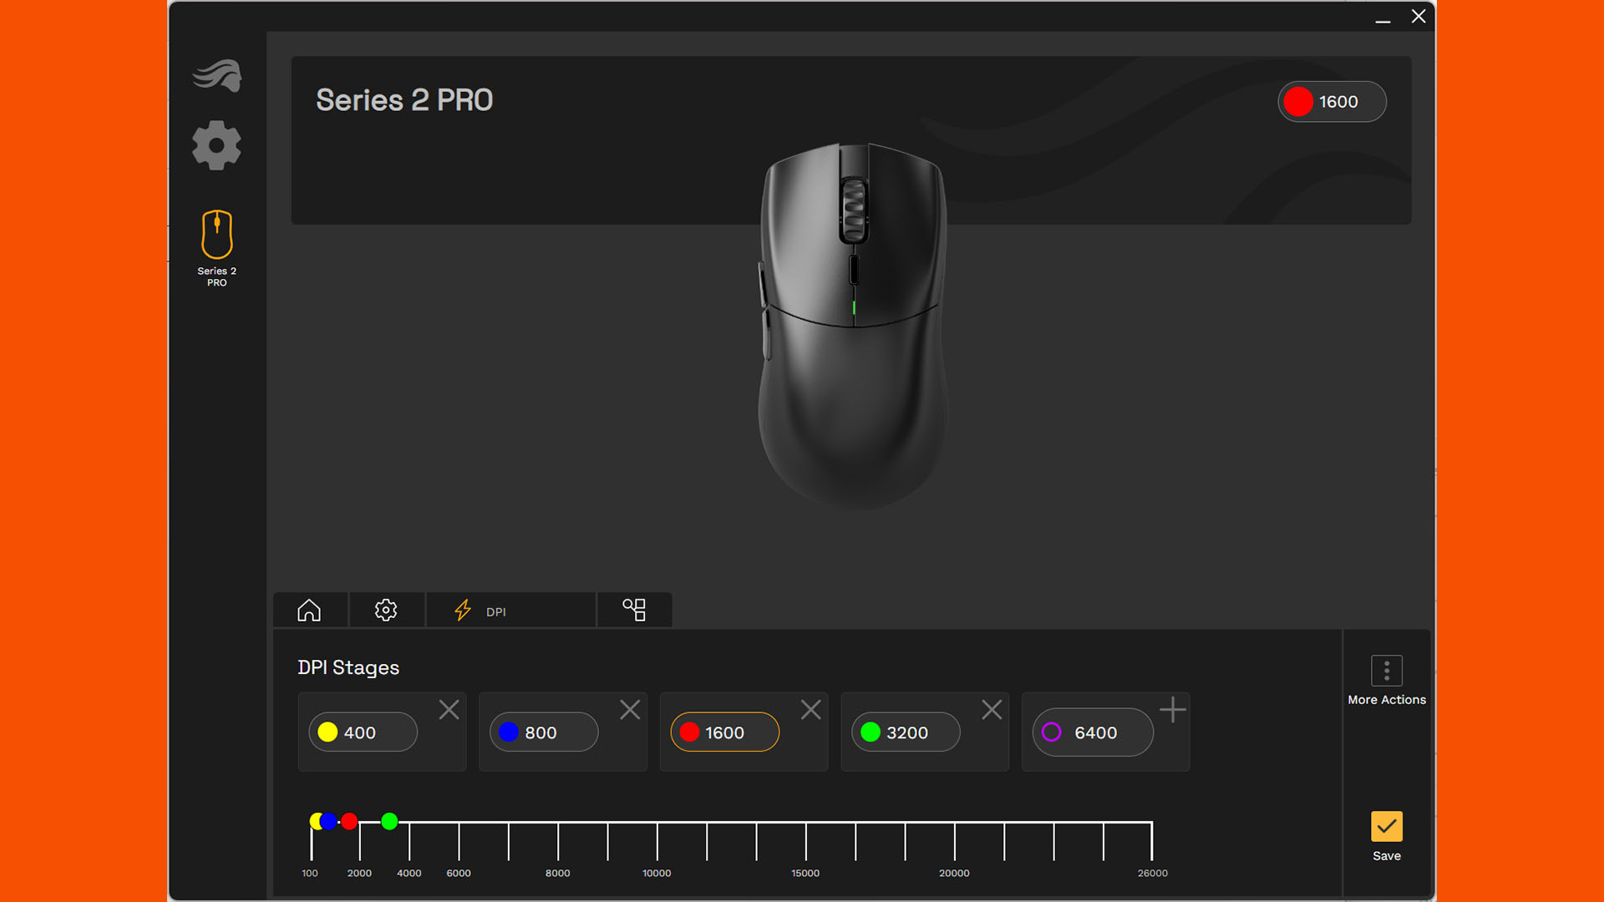Toggle the purple 6400 DPI stage
Image resolution: width=1604 pixels, height=902 pixels.
[1092, 732]
